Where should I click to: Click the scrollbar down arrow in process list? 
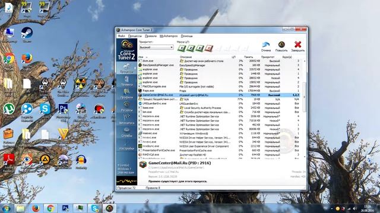305,157
